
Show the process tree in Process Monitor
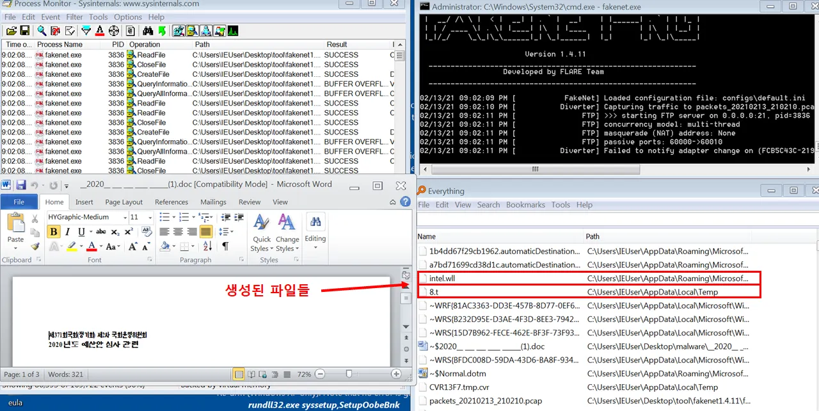(131, 31)
